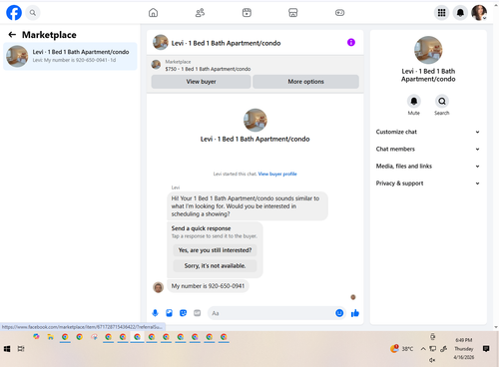Click the 'My number is 920-650-0941' message
Image resolution: width=499 pixels, height=367 pixels.
pos(208,286)
